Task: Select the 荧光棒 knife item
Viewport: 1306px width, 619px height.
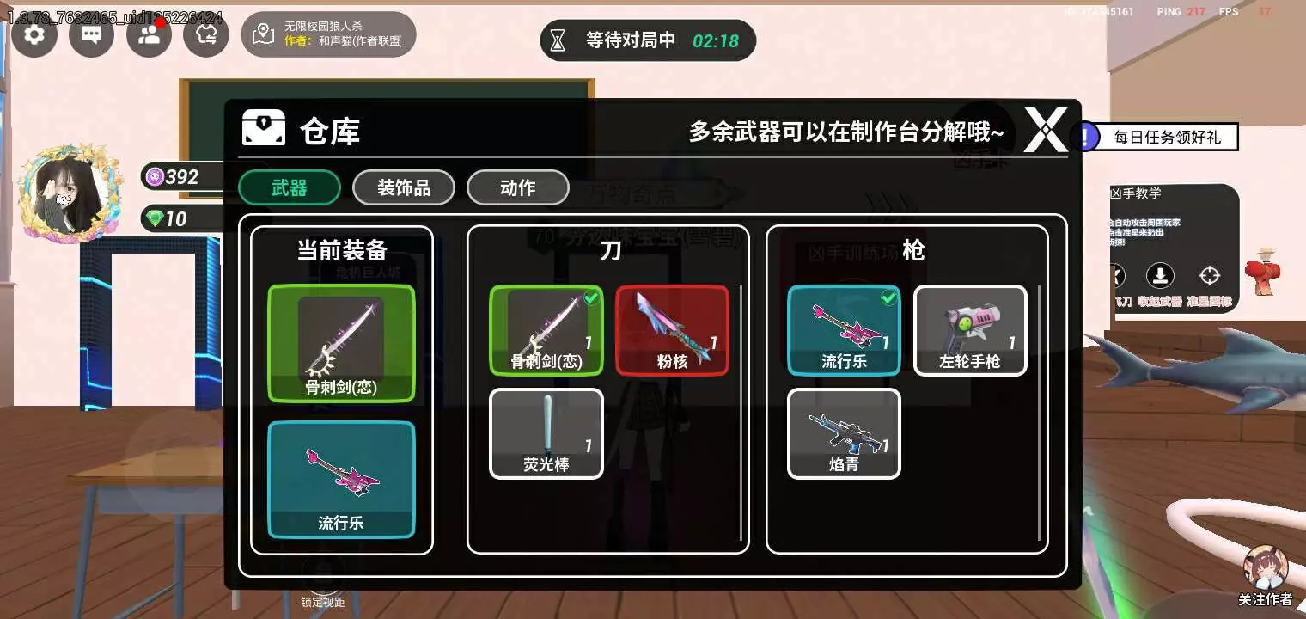Action: [546, 433]
